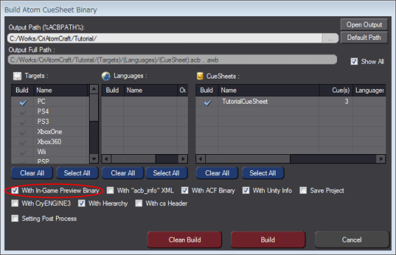Click the CueSheets list scroll left arrow

click(200, 159)
